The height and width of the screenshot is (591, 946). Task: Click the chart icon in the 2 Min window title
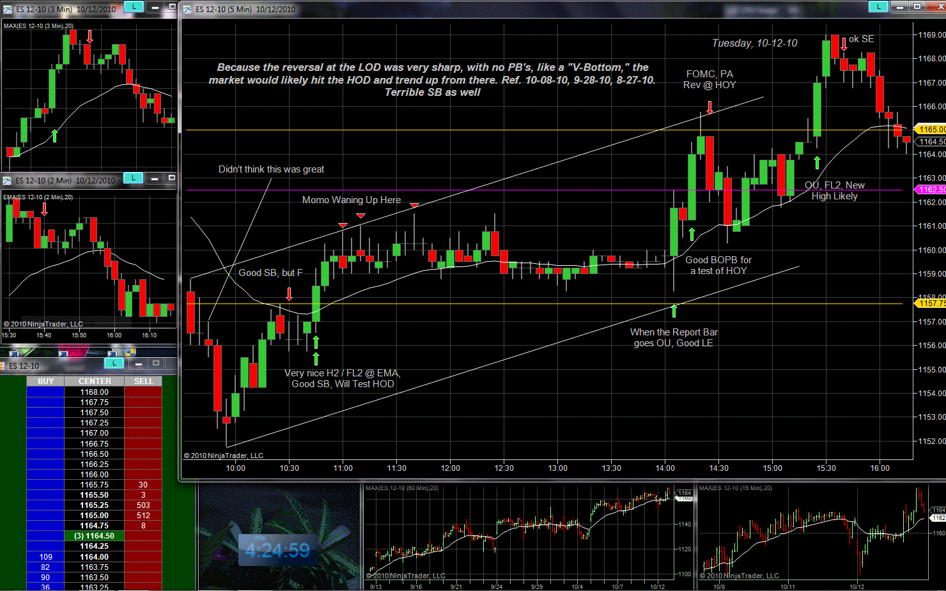tap(8, 180)
